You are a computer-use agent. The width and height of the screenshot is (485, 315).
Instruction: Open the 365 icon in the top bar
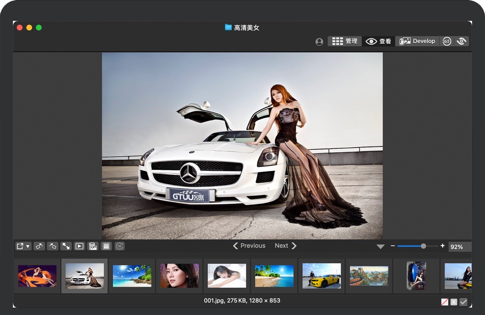click(447, 41)
